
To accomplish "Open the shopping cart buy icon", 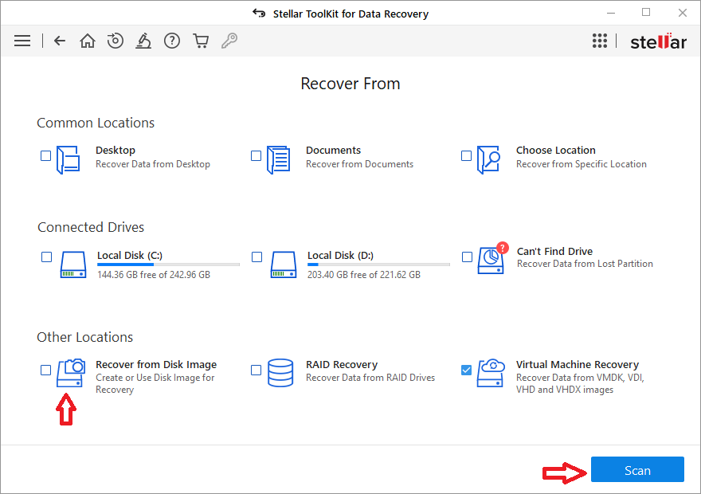I will pos(201,41).
